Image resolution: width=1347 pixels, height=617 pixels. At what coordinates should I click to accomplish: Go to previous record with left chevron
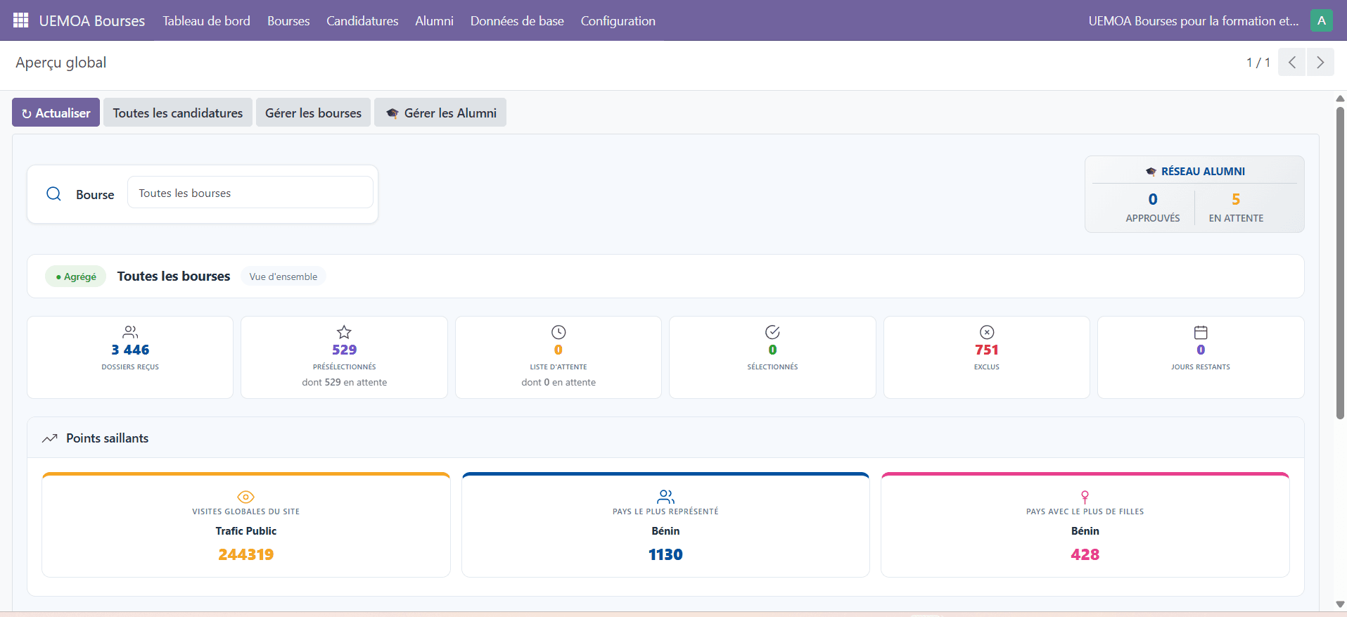coord(1292,63)
